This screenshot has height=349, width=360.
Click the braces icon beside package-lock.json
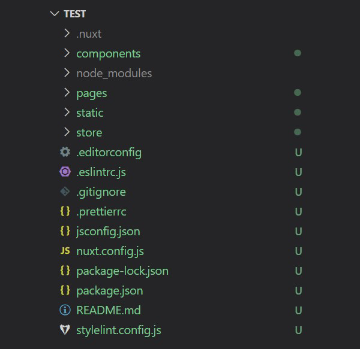click(x=65, y=271)
